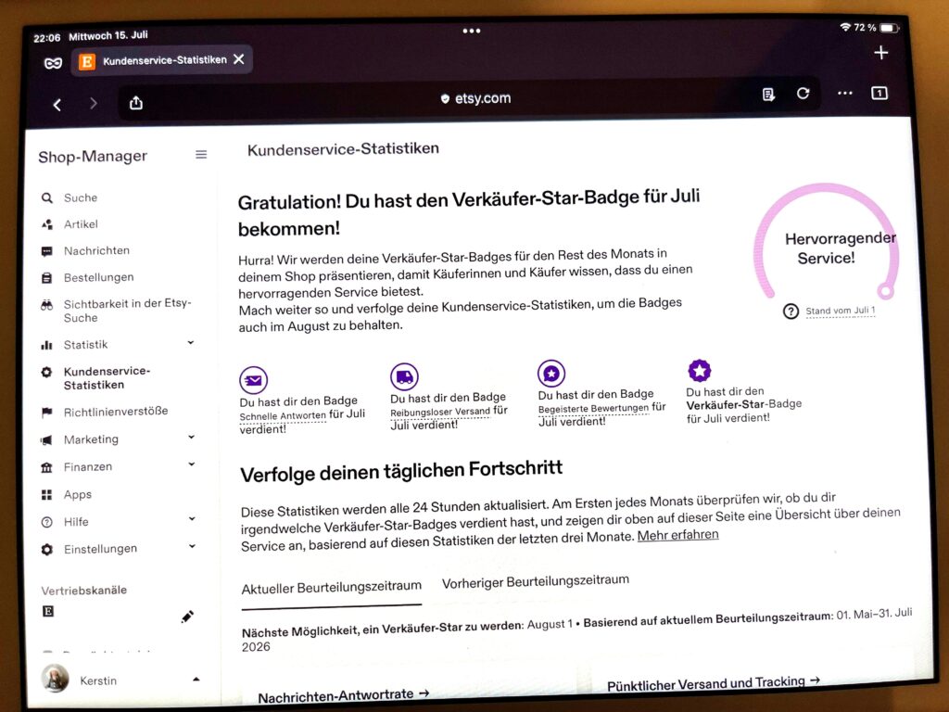Open Nachrichten-Antwortrate details

344,695
